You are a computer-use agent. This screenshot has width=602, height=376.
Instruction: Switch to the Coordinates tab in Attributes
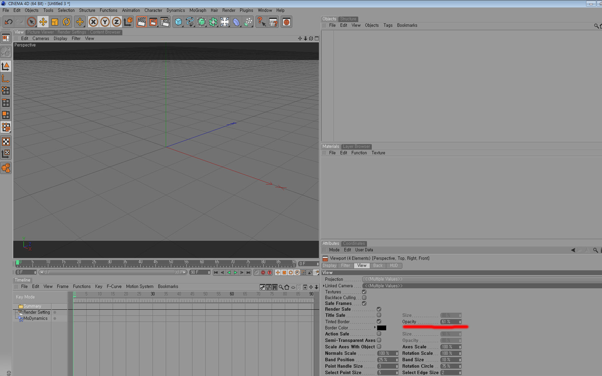[353, 243]
